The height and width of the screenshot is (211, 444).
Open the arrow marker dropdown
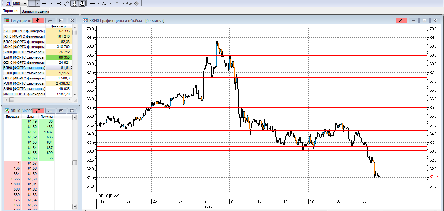[123, 3]
